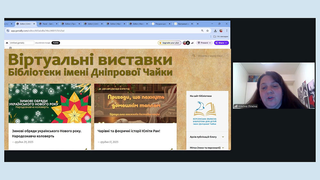This screenshot has width=320, height=180.
Task: Open the Present dropdown menu
Action: (204, 43)
